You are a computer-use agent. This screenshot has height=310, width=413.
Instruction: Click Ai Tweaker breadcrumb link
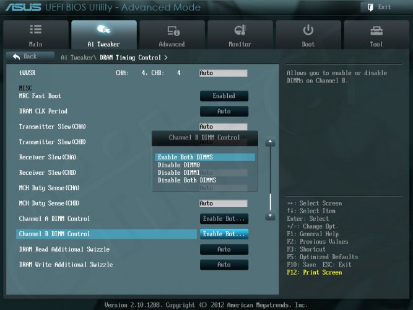pos(77,58)
